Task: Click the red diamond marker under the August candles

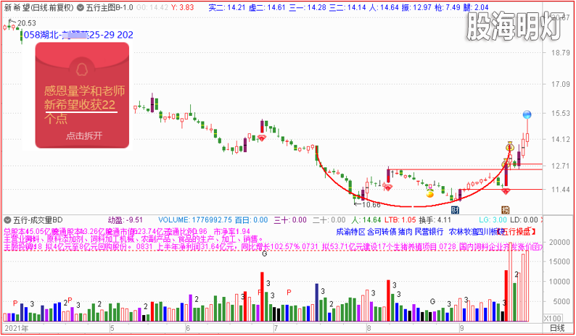Action: coord(390,188)
